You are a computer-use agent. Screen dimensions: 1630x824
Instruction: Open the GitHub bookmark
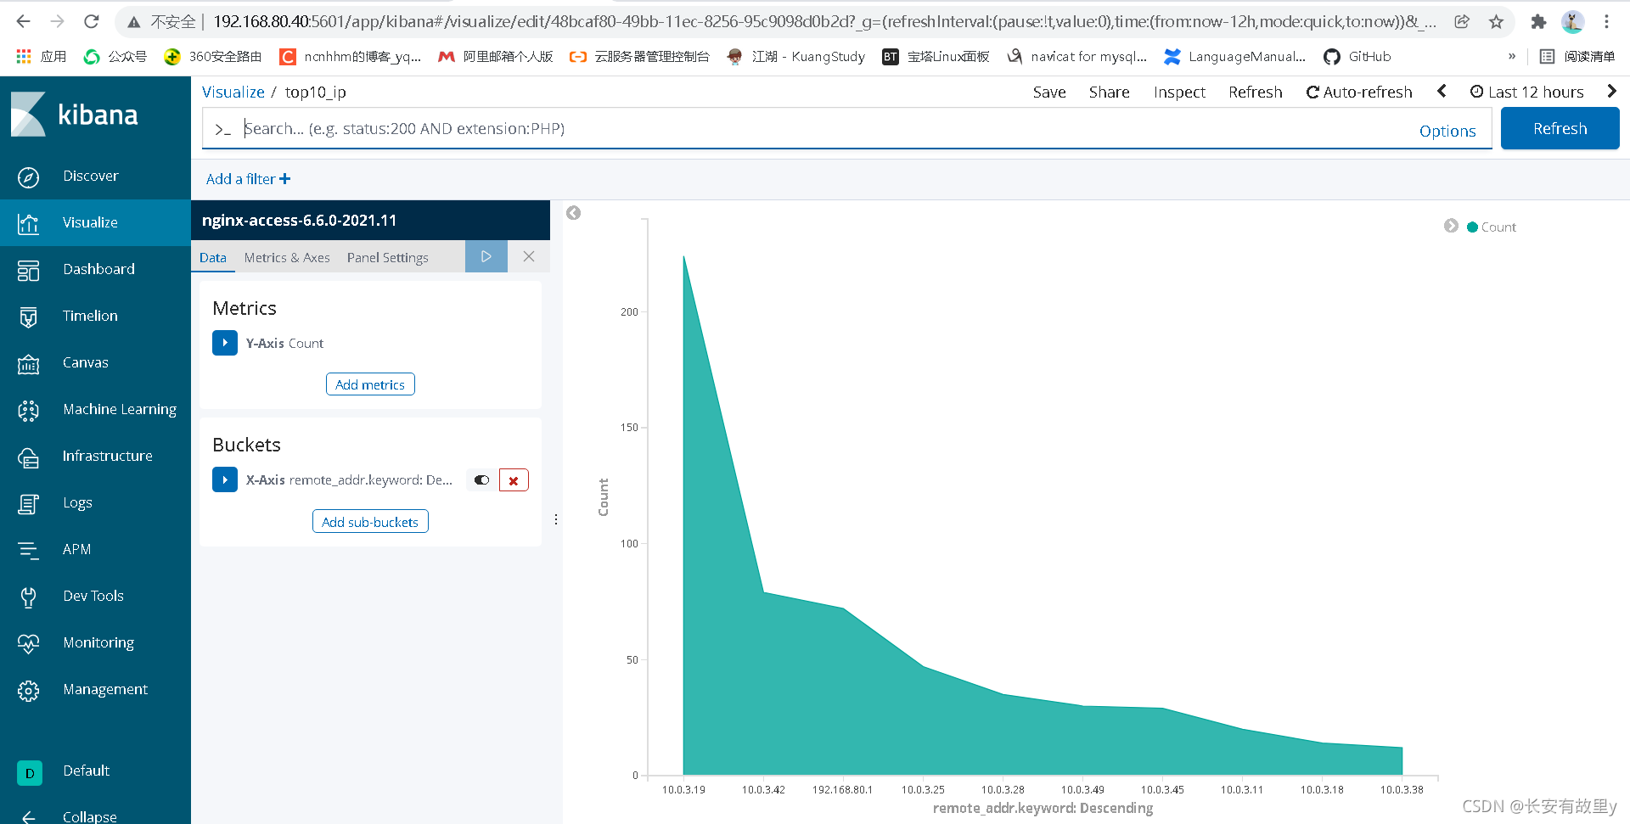[1357, 56]
